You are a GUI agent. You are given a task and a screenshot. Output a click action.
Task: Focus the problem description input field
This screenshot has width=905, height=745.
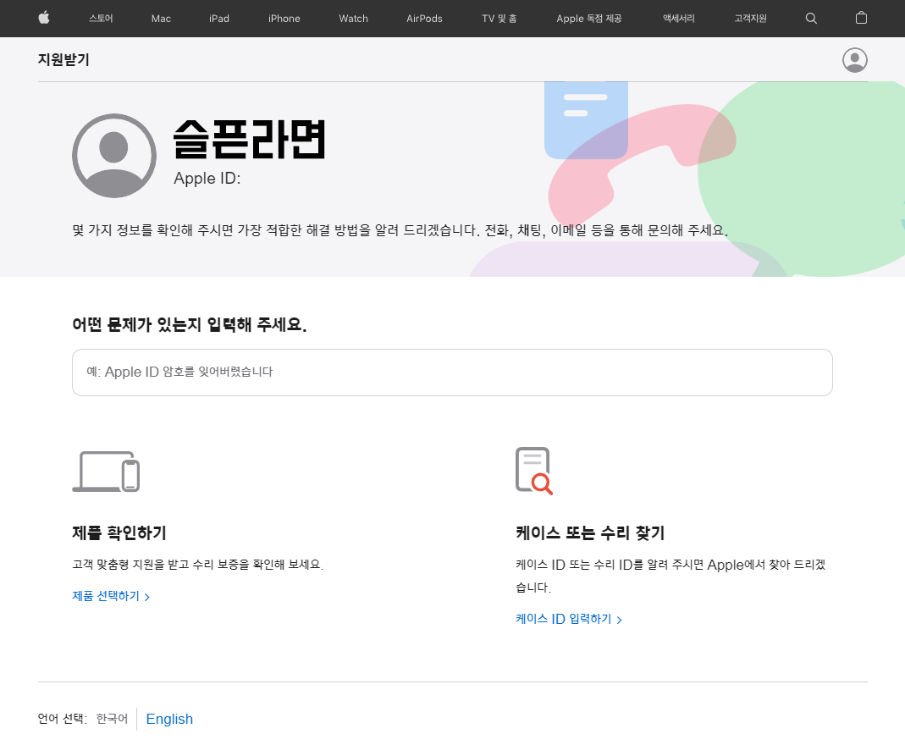(452, 372)
